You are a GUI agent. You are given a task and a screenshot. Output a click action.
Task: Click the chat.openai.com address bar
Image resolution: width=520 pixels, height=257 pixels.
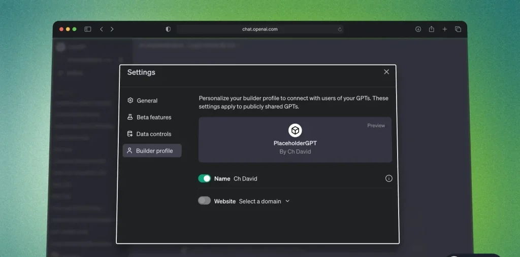click(x=259, y=29)
